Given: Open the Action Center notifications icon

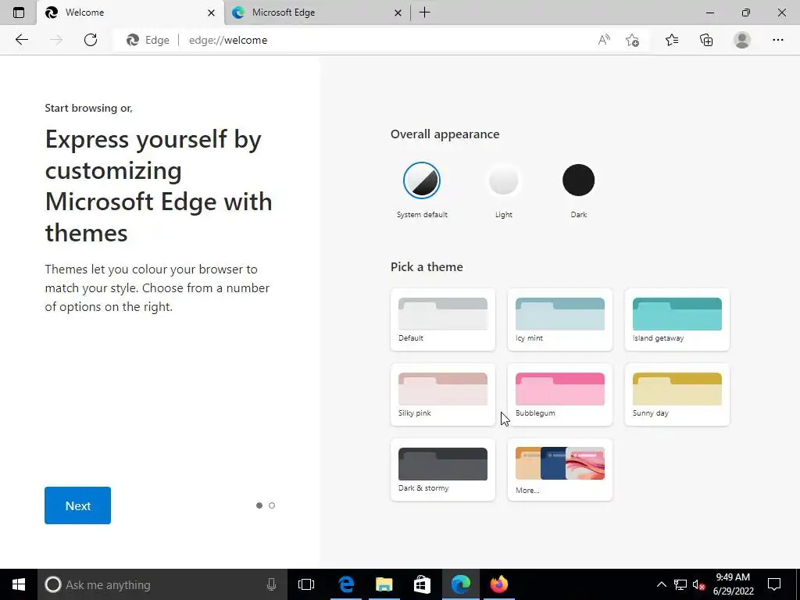Looking at the screenshot, I should click(x=774, y=584).
